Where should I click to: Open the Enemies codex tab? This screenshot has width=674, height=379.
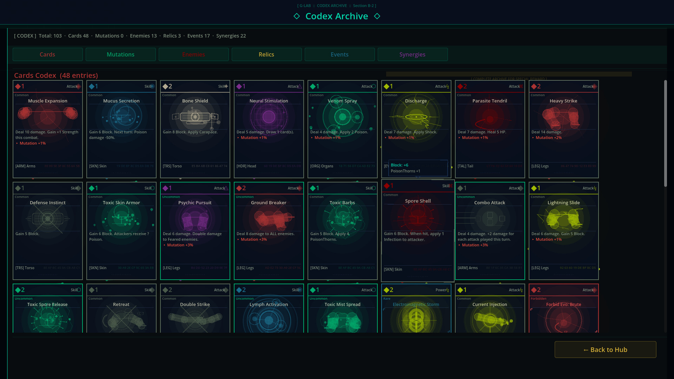[193, 54]
